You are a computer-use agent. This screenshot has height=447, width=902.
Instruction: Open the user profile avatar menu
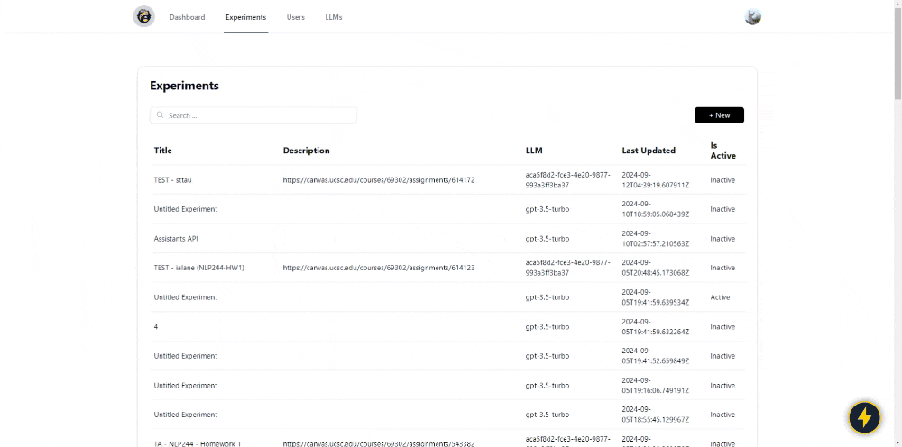click(752, 17)
